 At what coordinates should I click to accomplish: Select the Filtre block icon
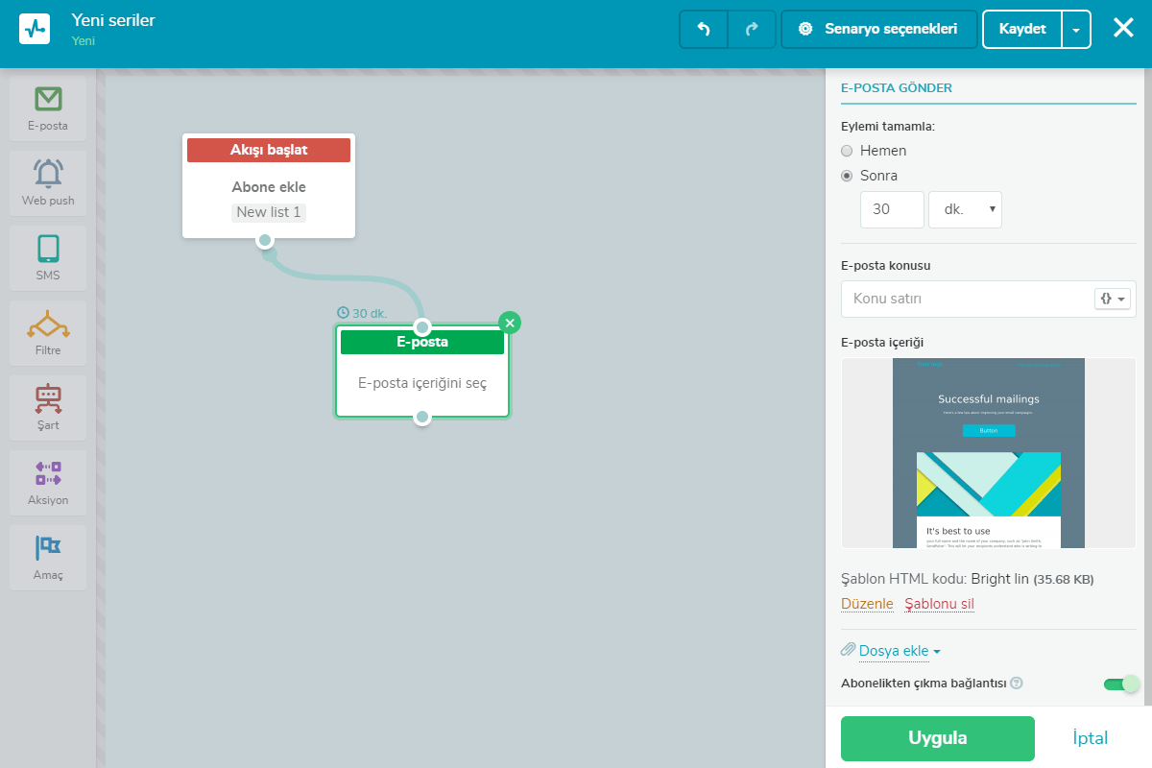[x=48, y=324]
